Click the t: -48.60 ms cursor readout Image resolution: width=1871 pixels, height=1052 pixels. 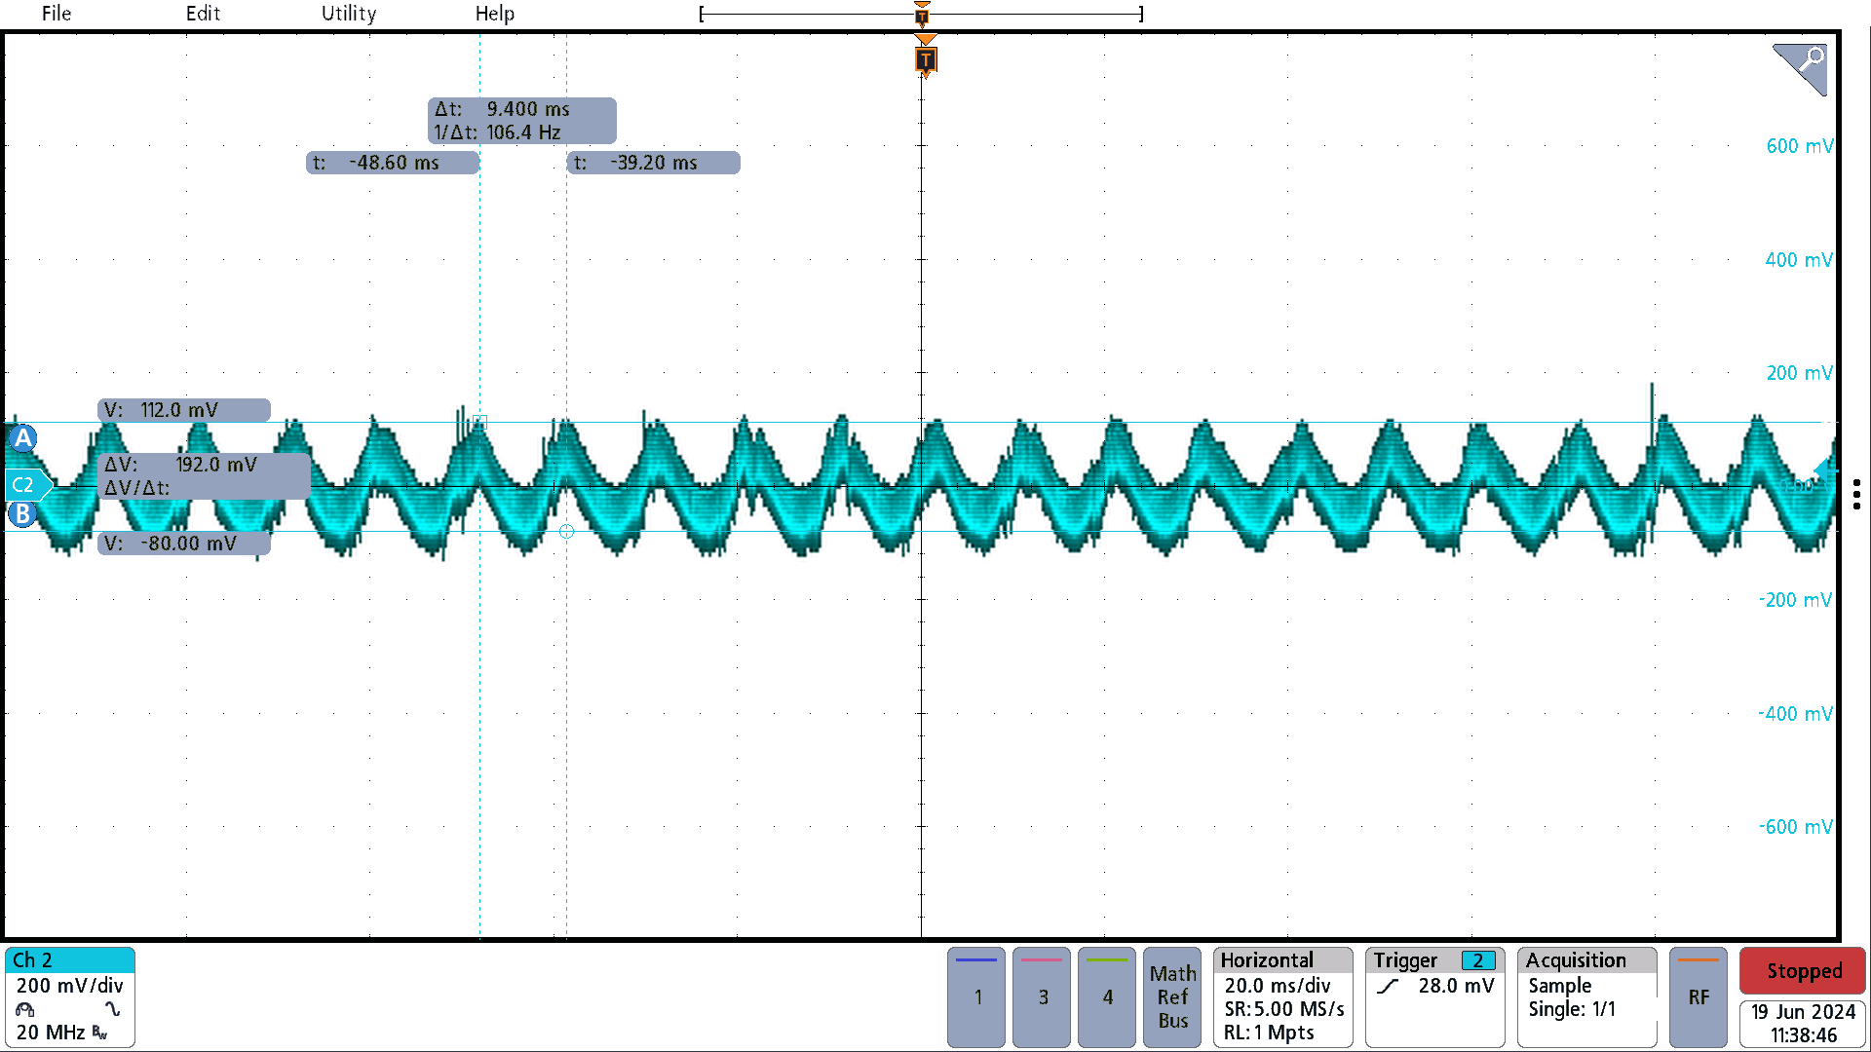pos(393,163)
